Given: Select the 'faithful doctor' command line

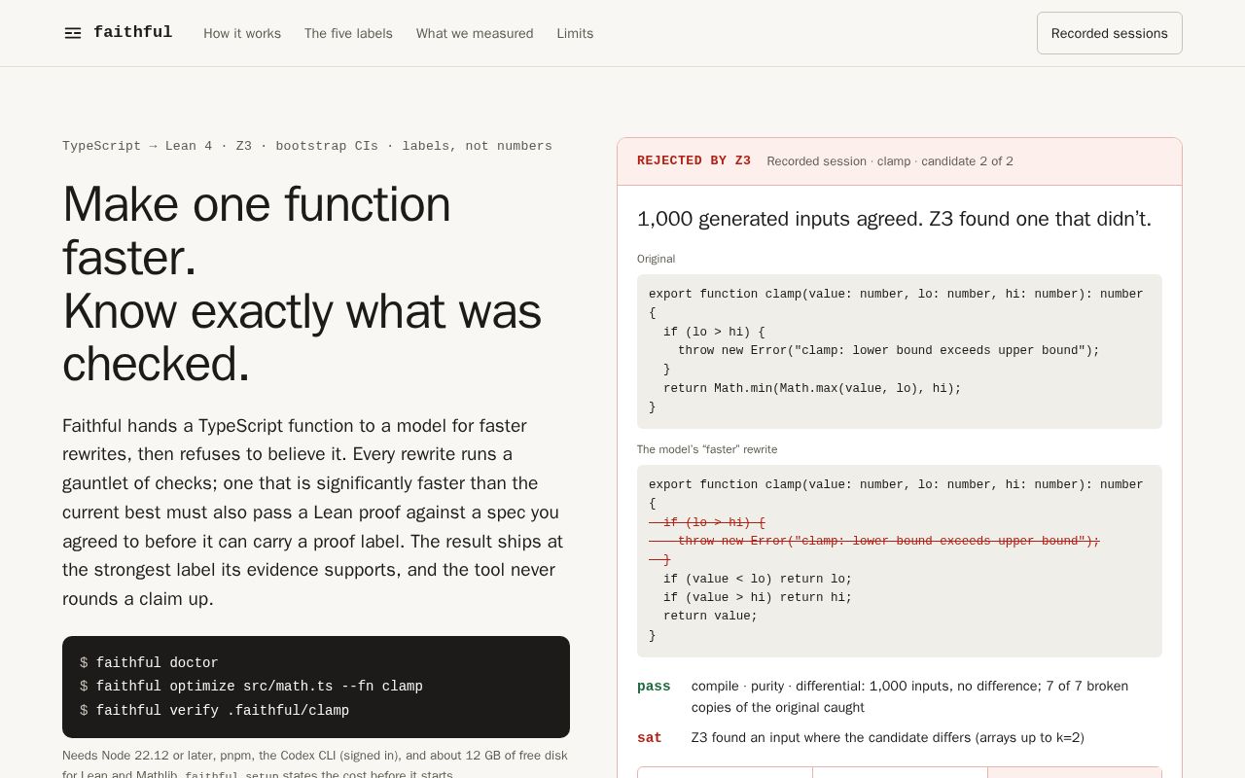Looking at the screenshot, I should pyautogui.click(x=158, y=663).
